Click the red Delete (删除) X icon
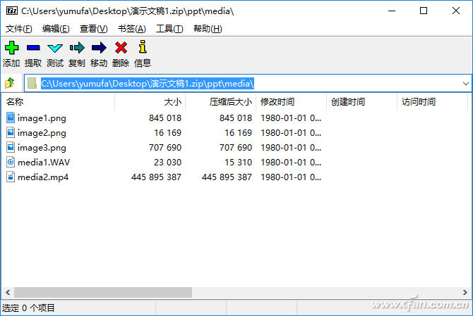473x316 pixels. coord(121,48)
